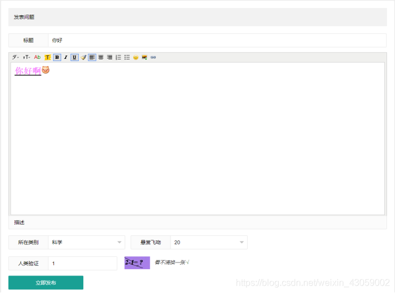The image size is (395, 293).
Task: Click the 人类验证 label
Action: pos(28,264)
